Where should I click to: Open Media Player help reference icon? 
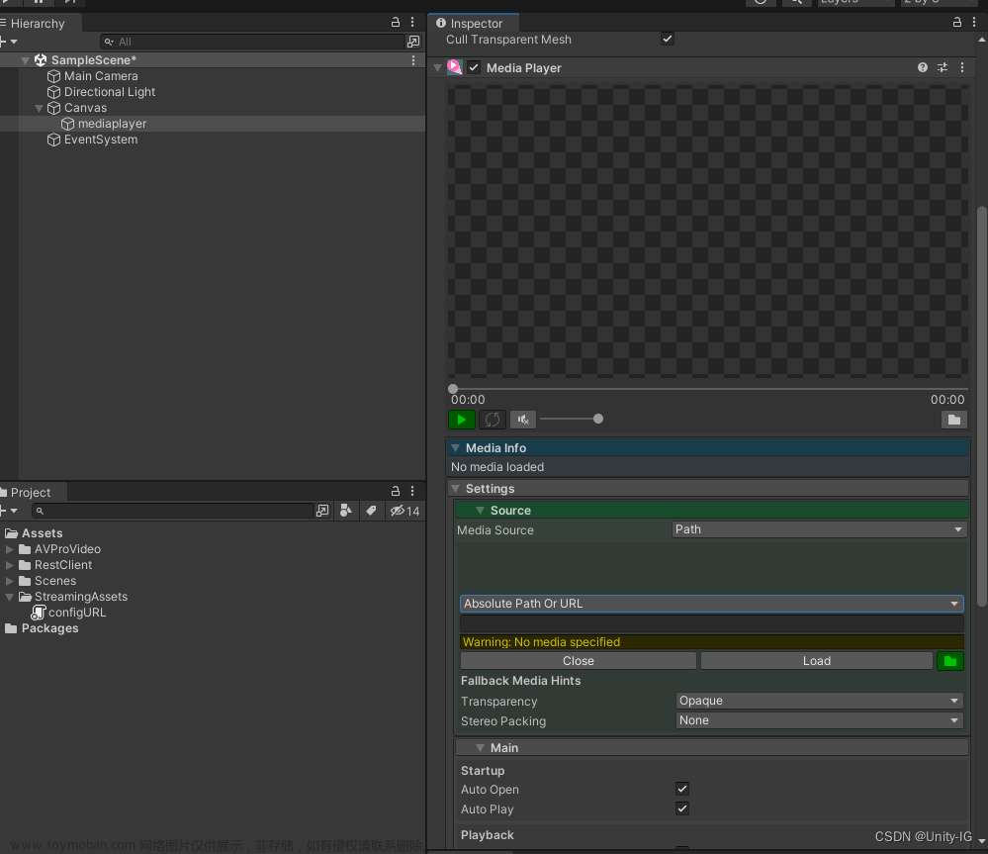(x=923, y=67)
